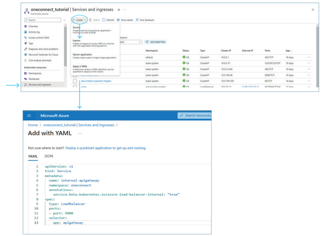Open Workloads in the sidebar
Image resolution: width=321 pixels, height=236 pixels.
34,79
